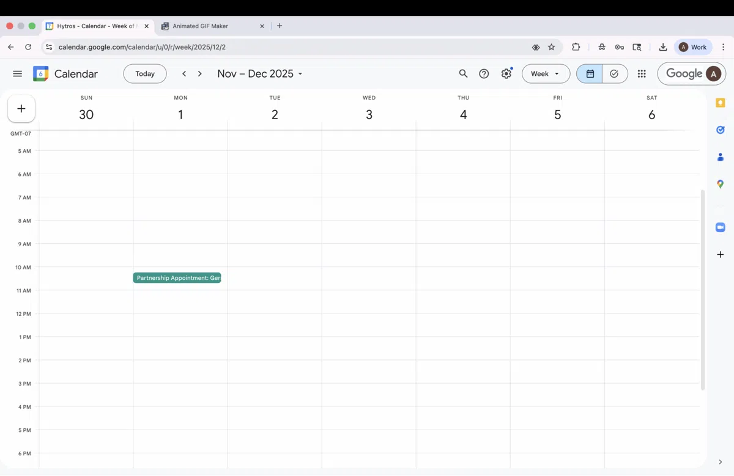Screen dimensions: 734x476
Task: Reload the current page
Action: coord(28,47)
